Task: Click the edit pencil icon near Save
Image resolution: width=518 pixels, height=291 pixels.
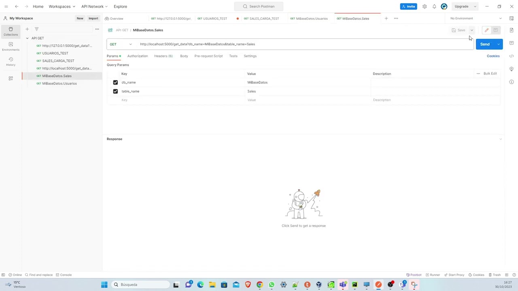Action: point(486,30)
